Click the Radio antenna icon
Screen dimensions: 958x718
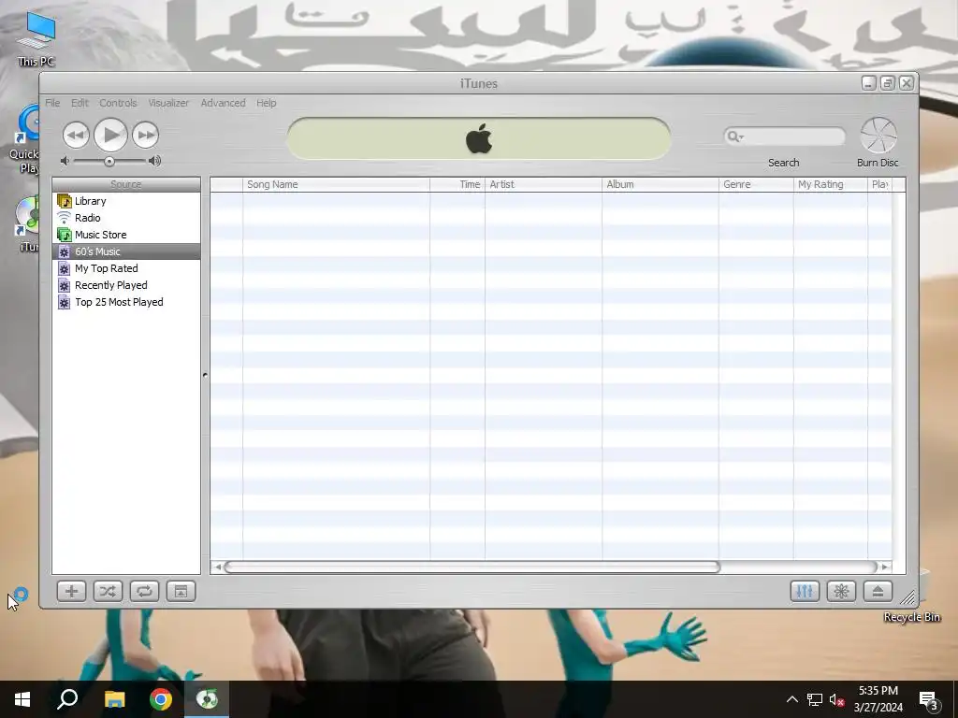(x=65, y=217)
